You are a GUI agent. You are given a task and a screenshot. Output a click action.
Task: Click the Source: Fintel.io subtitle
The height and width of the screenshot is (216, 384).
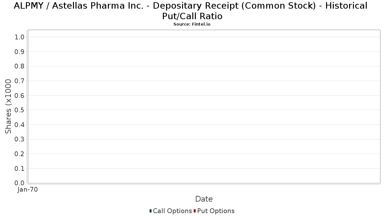pyautogui.click(x=192, y=24)
